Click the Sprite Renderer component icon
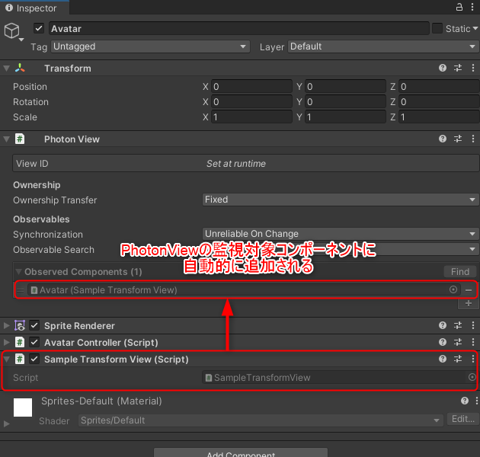Screen dimensions: 480x457 point(20,325)
